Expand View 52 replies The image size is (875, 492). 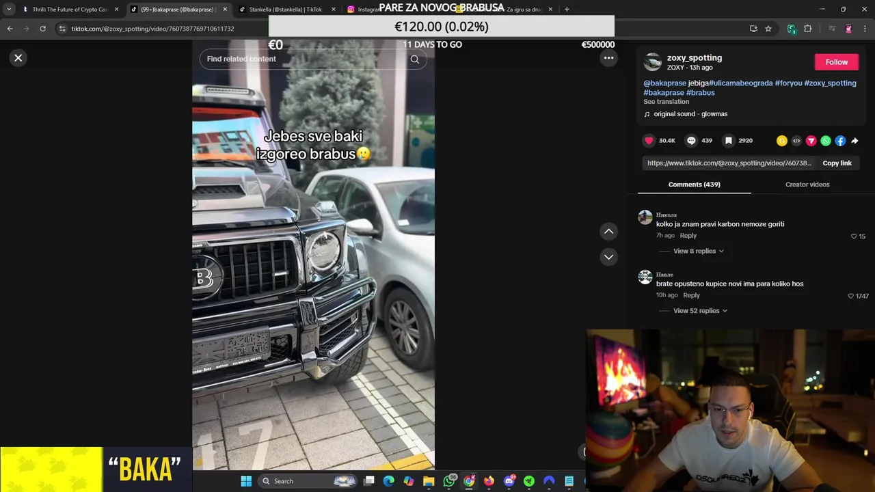(x=701, y=311)
